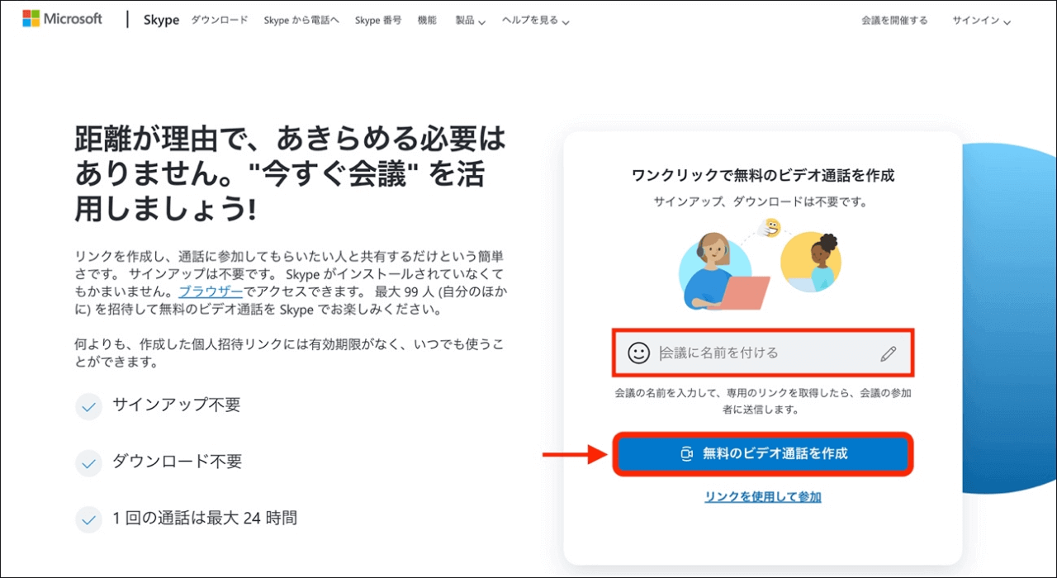1057x578 pixels.
Task: Open the Skype home link
Action: click(x=161, y=20)
